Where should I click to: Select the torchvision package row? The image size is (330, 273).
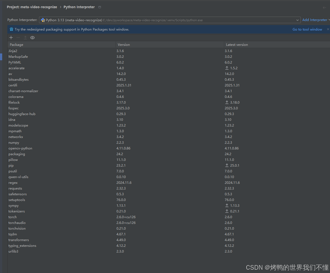pos(169,229)
